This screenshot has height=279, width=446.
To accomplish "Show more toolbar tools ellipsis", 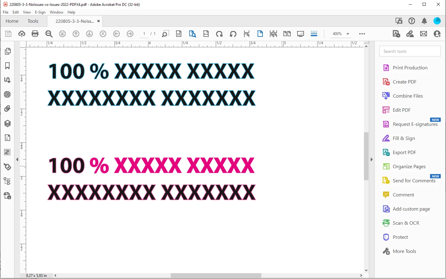I will [362, 34].
